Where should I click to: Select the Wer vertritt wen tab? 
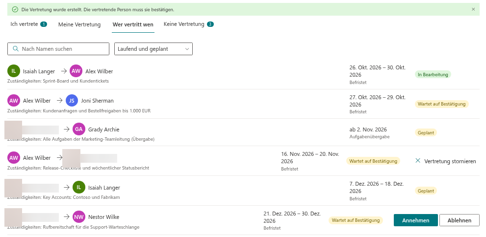(133, 24)
